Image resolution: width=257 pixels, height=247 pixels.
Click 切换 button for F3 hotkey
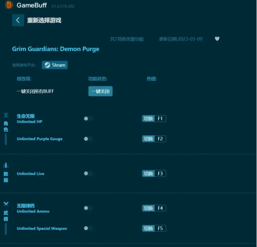pos(148,173)
